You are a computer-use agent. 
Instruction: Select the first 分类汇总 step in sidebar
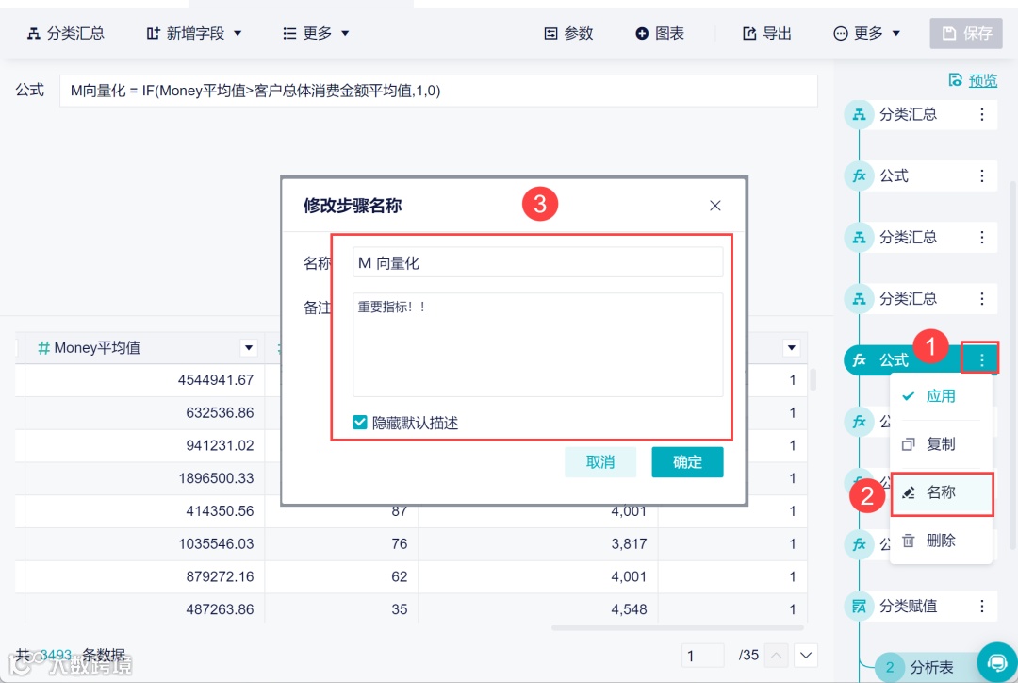pyautogui.click(x=908, y=114)
